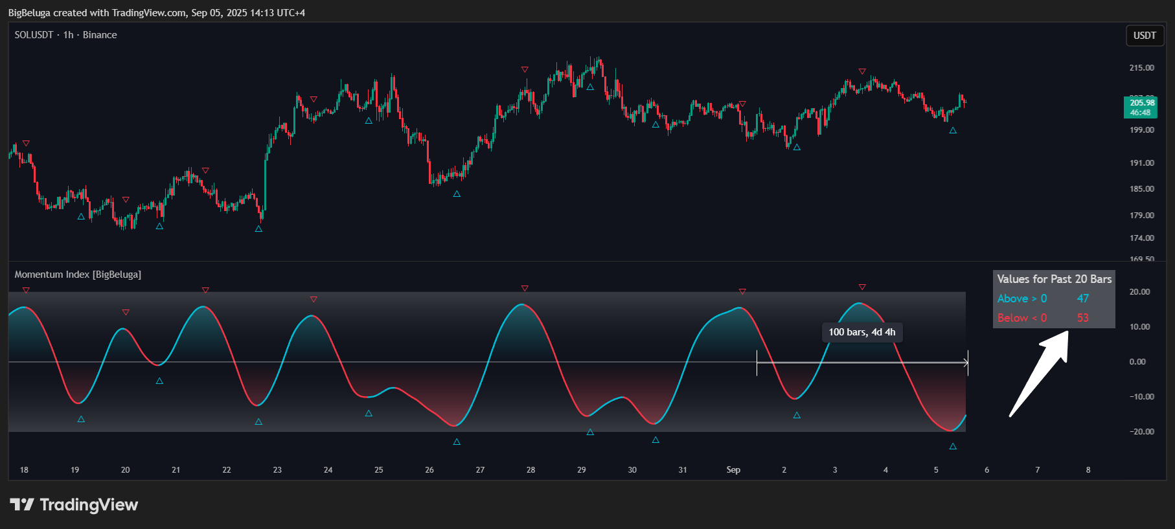Click the 179.00 price axis label
The width and height of the screenshot is (1175, 529).
pyautogui.click(x=1142, y=216)
